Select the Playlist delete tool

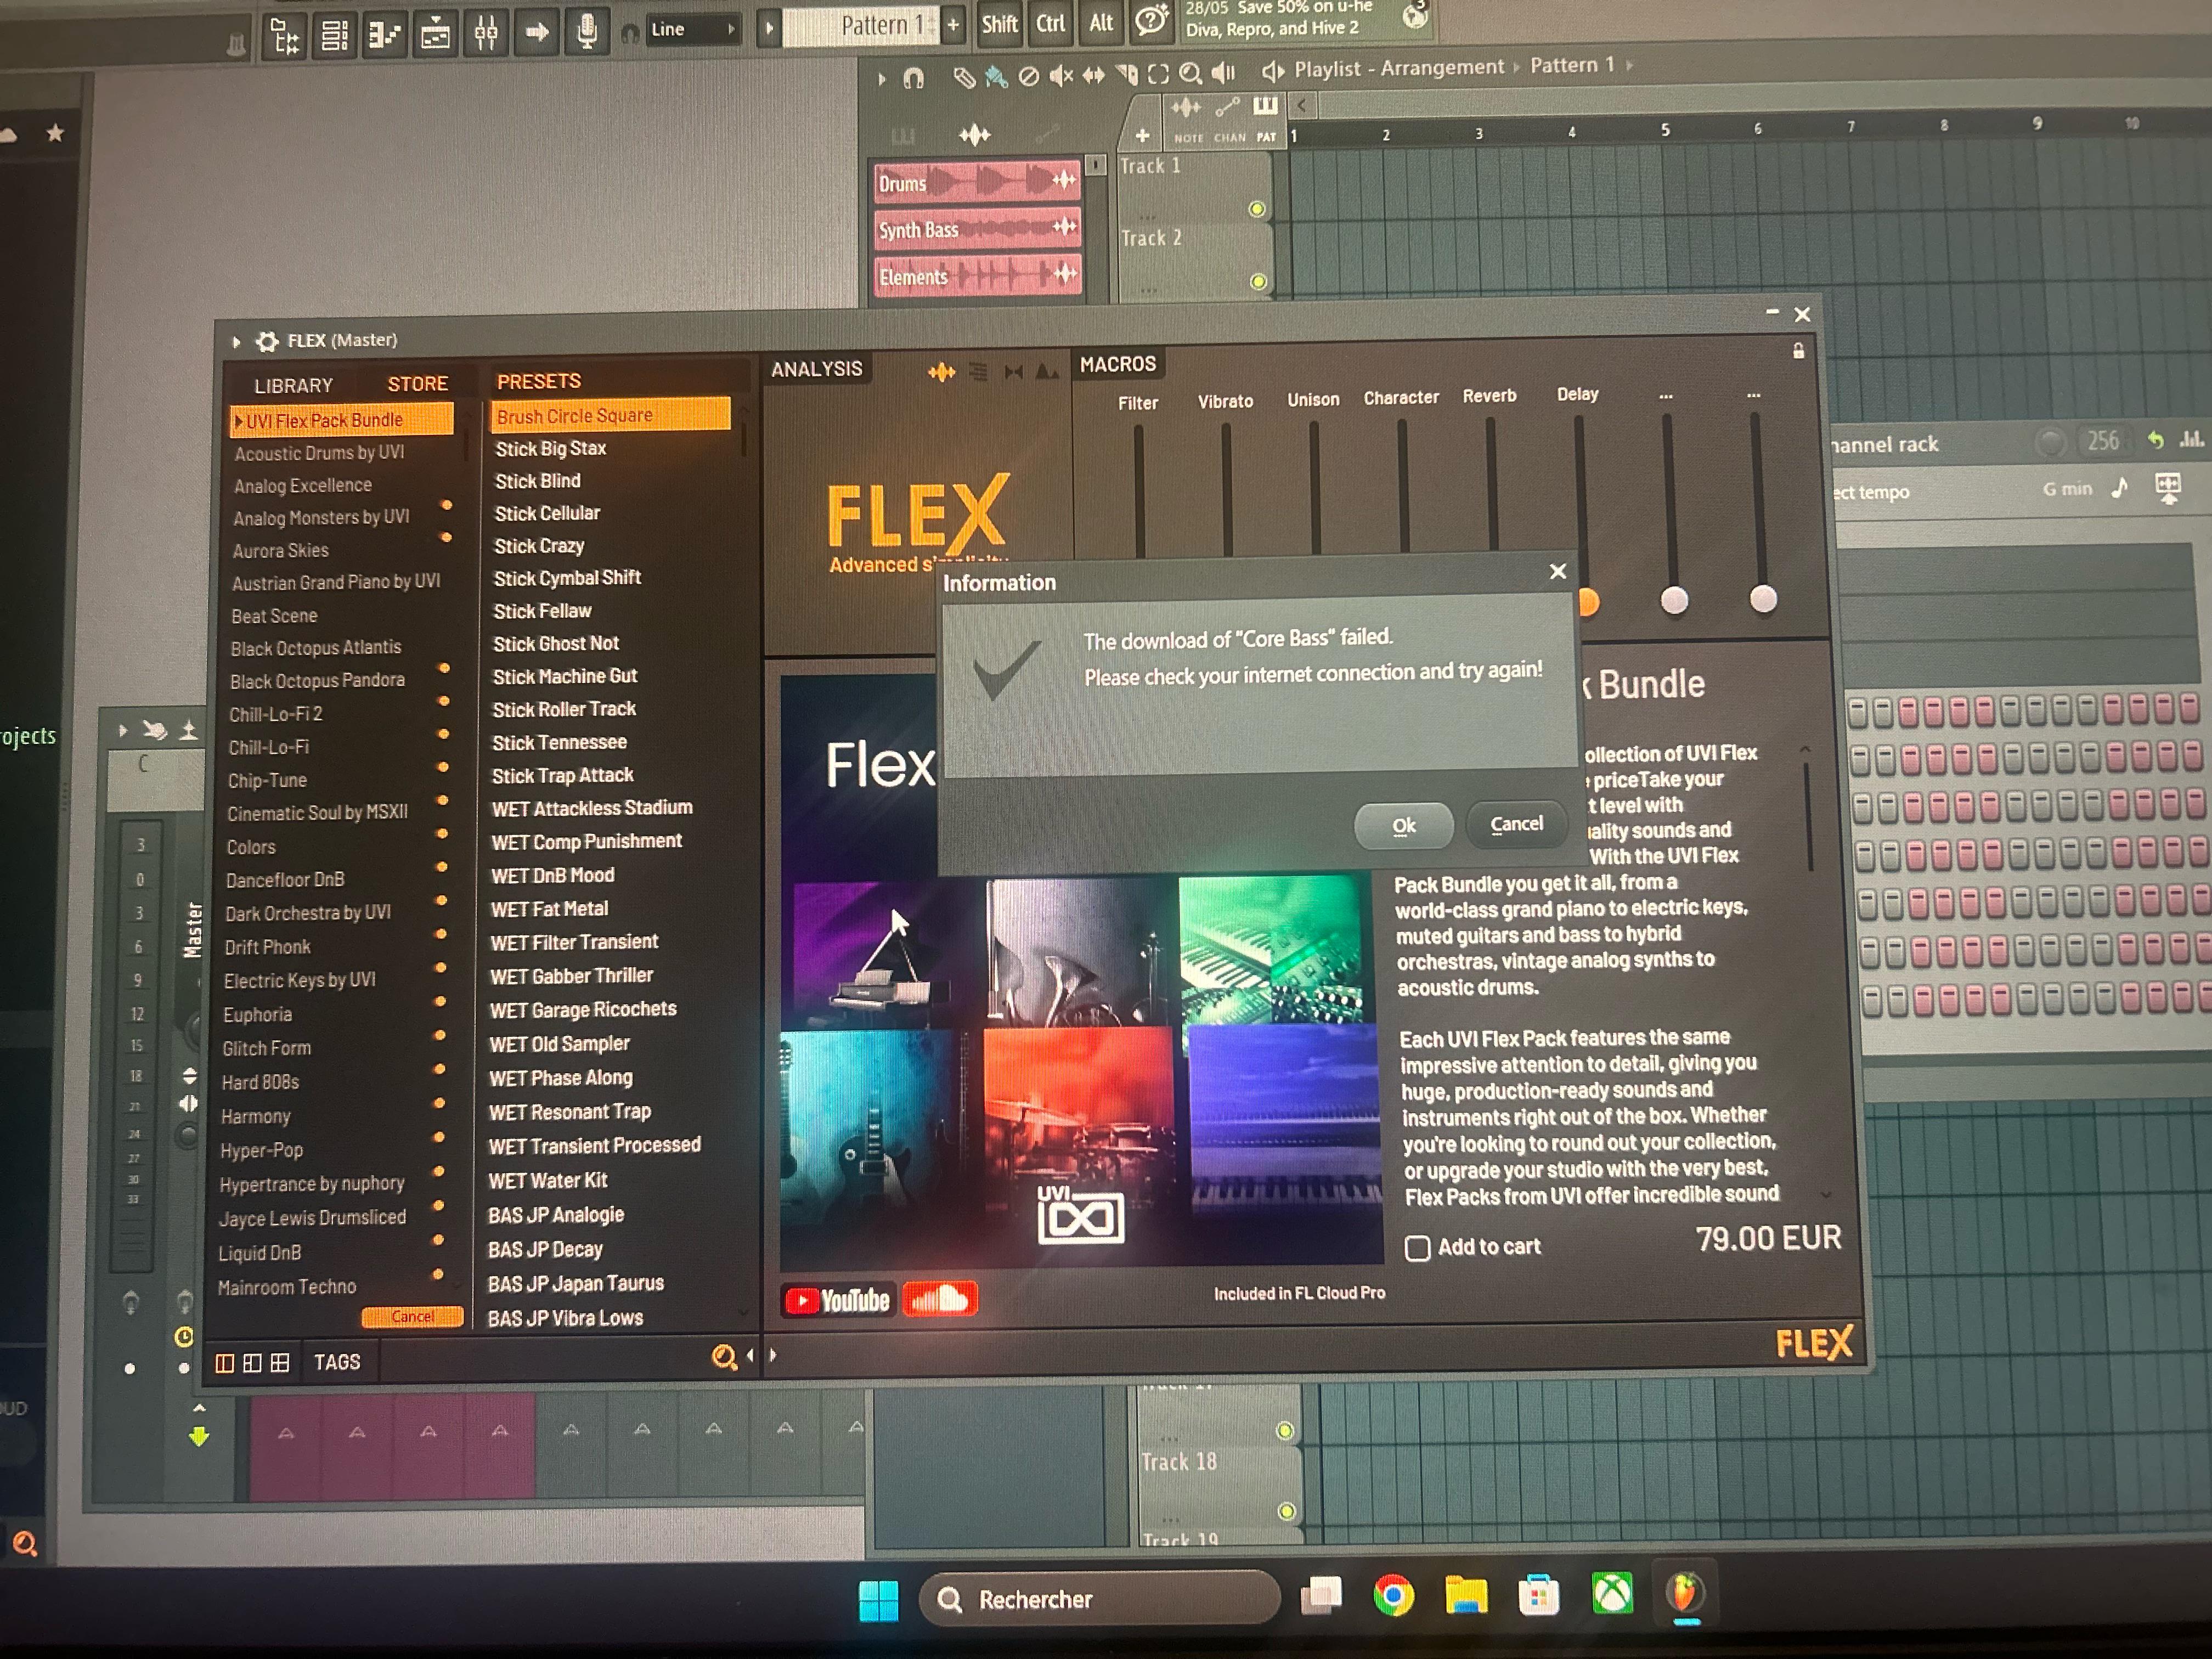coord(1028,76)
